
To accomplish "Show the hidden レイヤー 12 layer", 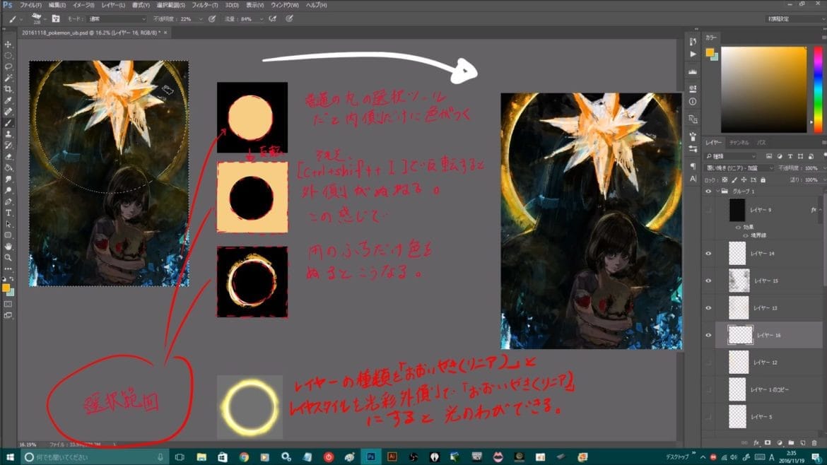I will pos(709,363).
